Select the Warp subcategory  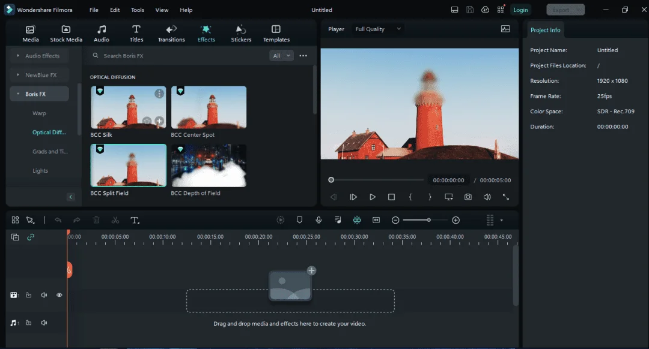click(39, 113)
